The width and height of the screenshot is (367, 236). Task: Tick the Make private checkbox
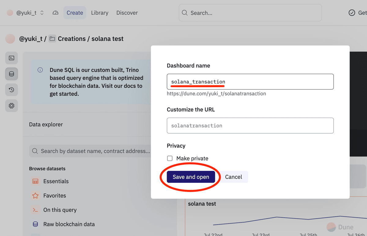[170, 158]
